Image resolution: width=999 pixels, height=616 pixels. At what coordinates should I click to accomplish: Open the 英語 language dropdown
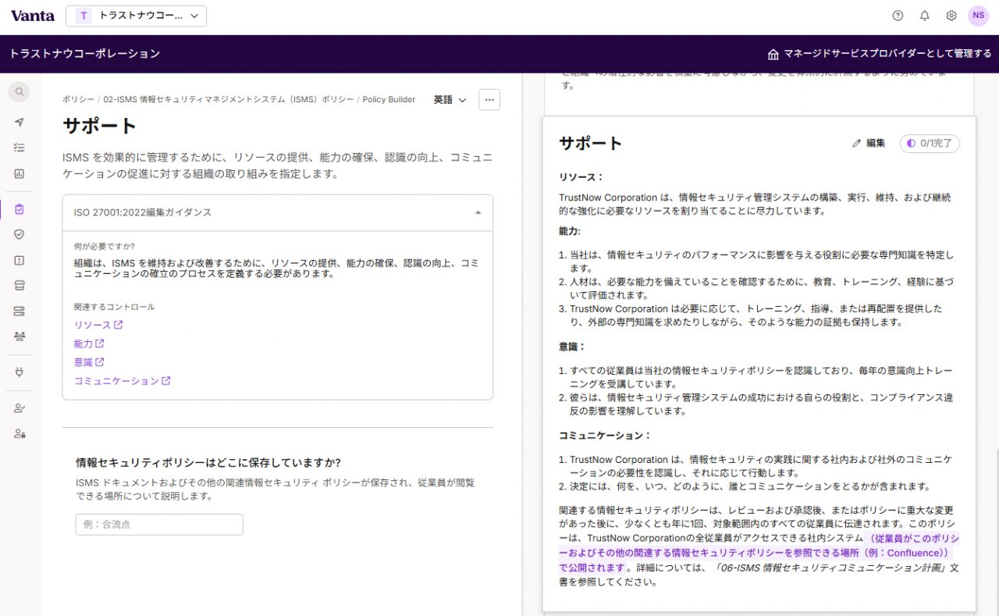pyautogui.click(x=450, y=100)
